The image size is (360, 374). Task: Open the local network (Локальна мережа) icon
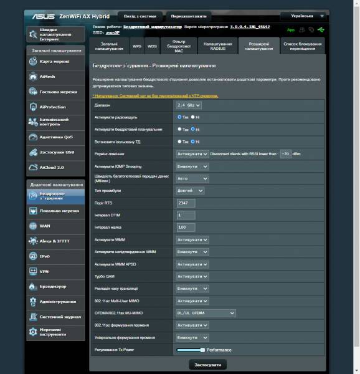coord(33,211)
